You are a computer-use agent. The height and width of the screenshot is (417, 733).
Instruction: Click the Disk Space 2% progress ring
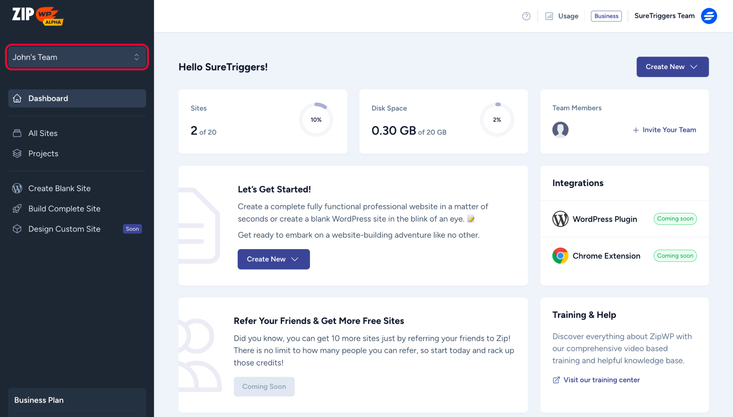497,120
